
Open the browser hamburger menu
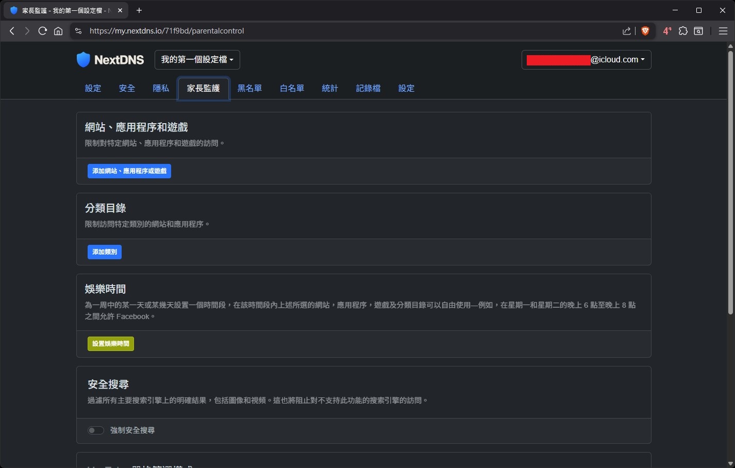click(723, 31)
